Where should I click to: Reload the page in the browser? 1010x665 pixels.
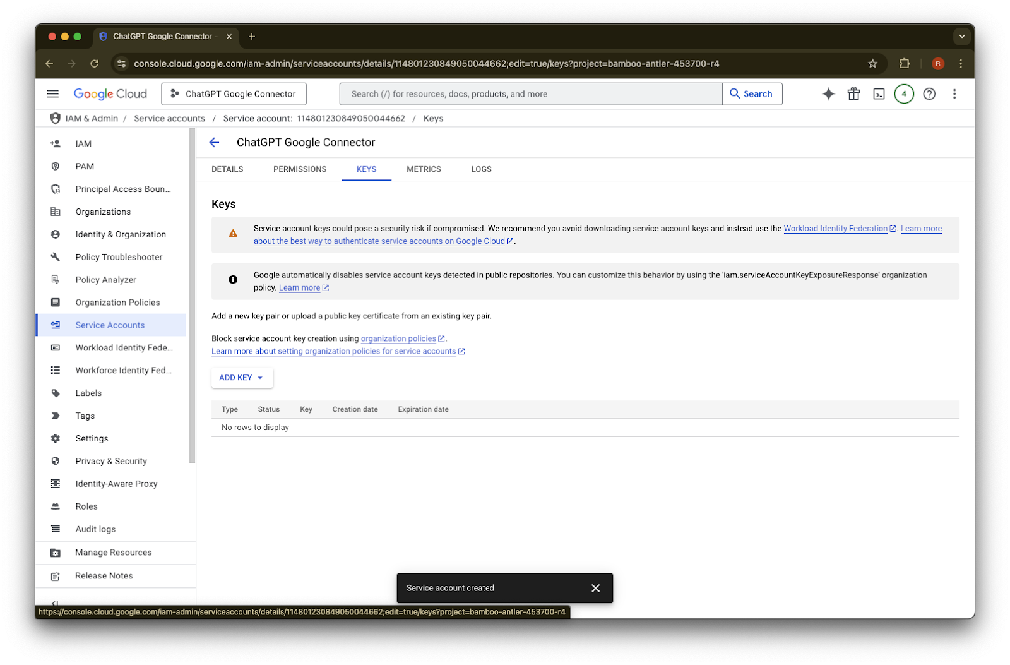tap(95, 64)
